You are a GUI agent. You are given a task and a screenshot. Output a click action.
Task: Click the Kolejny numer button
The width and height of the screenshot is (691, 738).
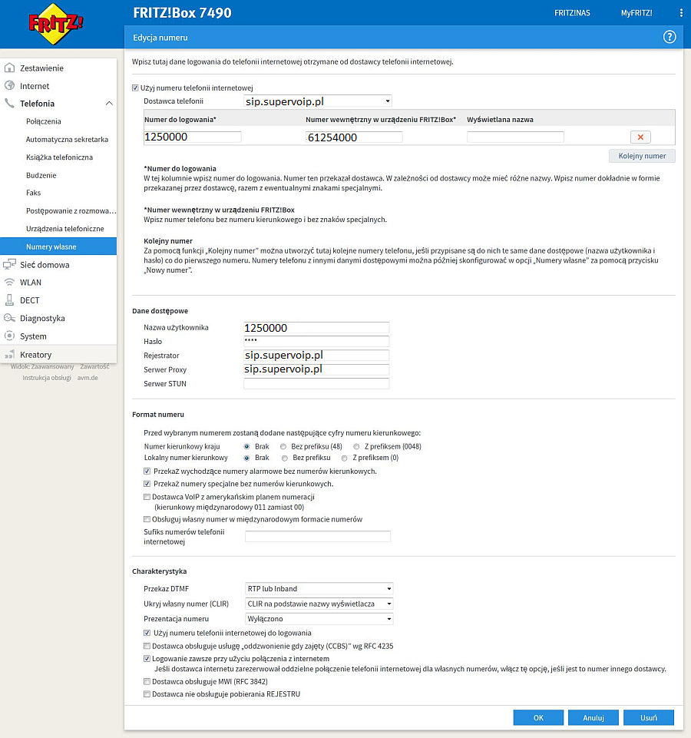[642, 156]
